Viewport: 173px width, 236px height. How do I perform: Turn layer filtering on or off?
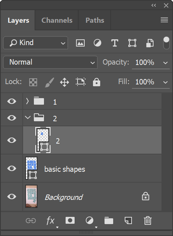(x=166, y=43)
